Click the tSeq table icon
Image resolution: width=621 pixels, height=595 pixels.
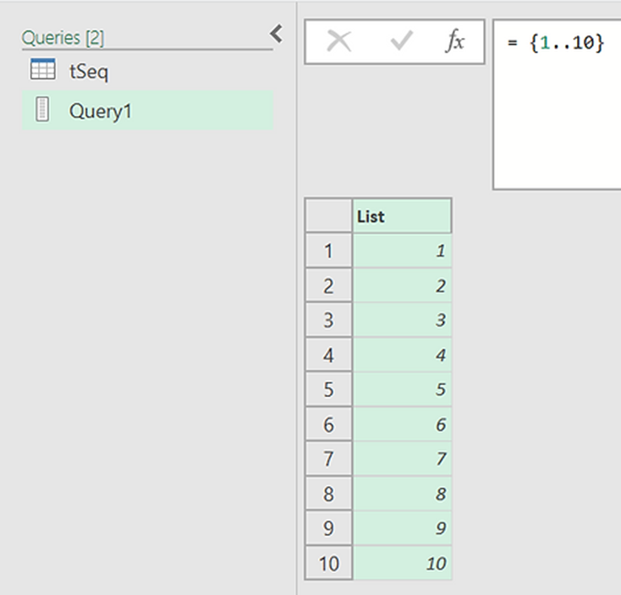pyautogui.click(x=42, y=71)
